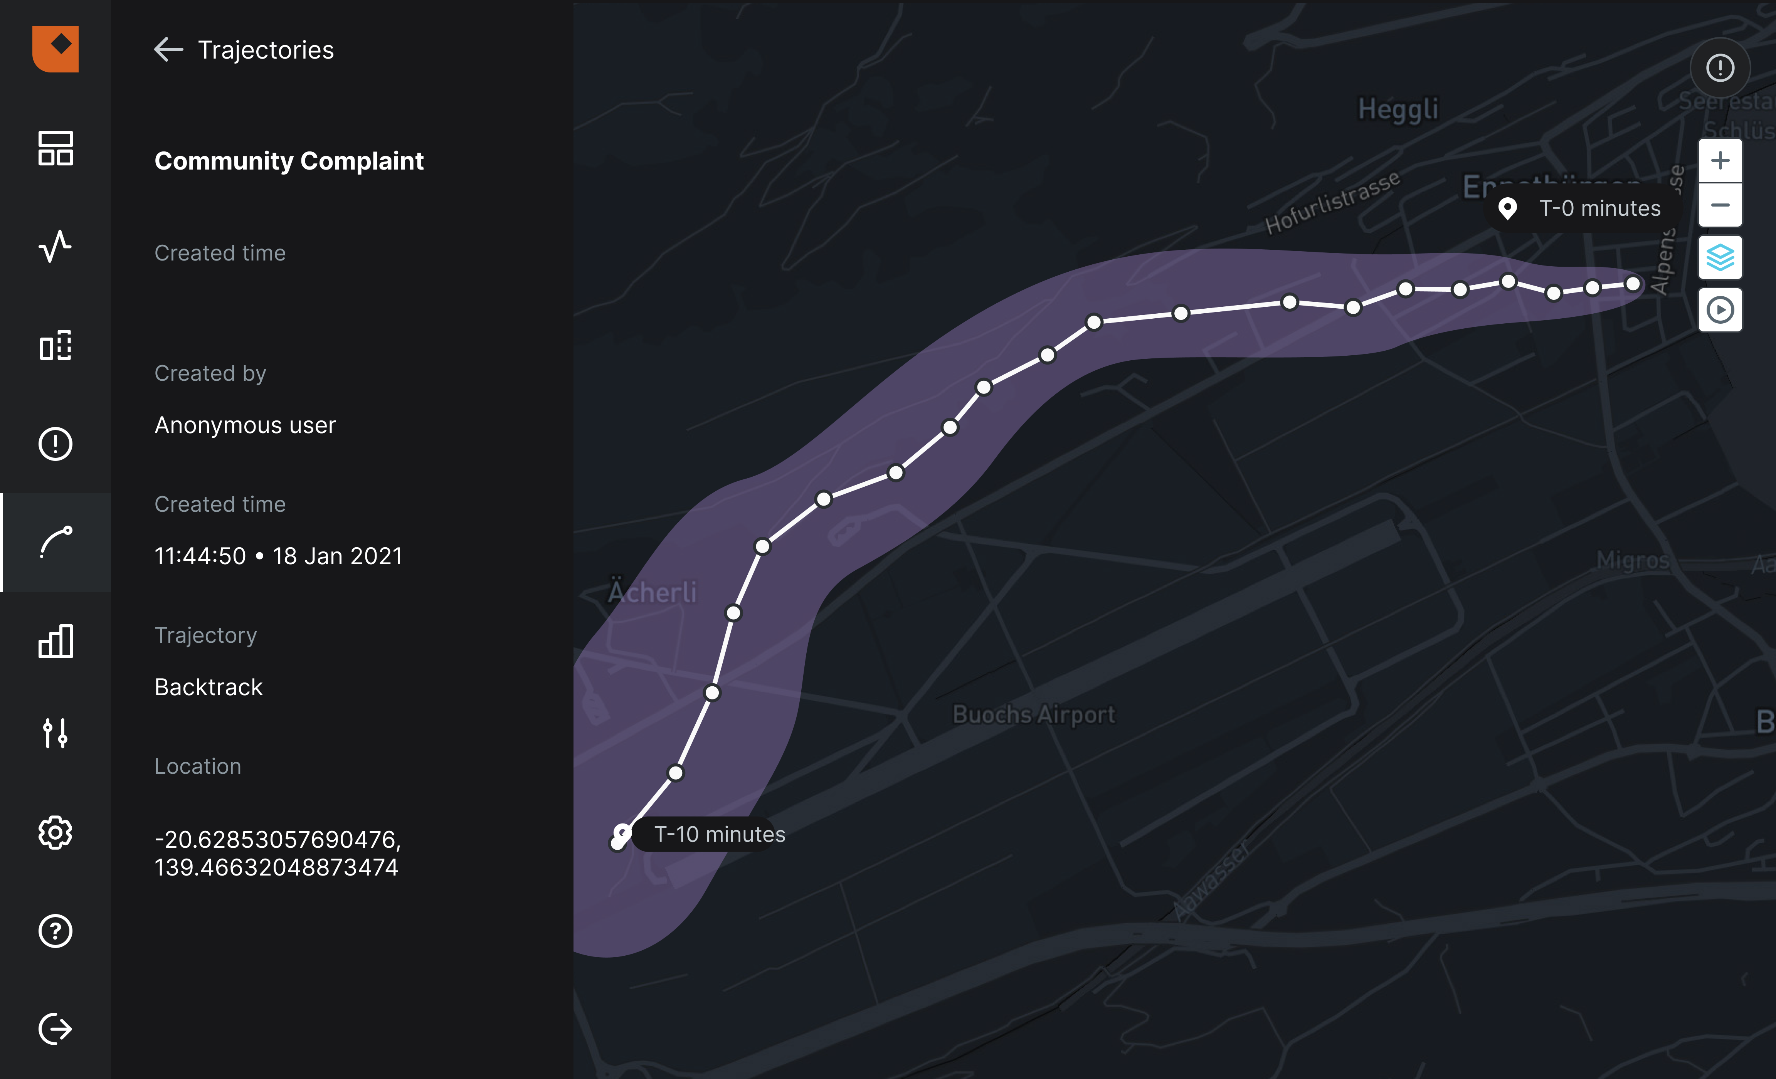Click the logout icon in sidebar
This screenshot has width=1776, height=1079.
coord(55,1029)
